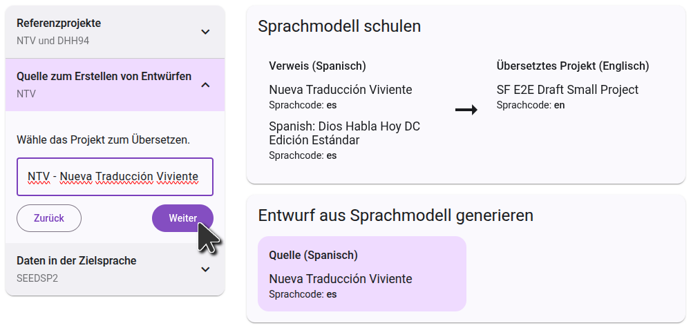Click the Sprachmodell schulen heading
Viewport: 691px width, 328px height.
pyautogui.click(x=339, y=26)
